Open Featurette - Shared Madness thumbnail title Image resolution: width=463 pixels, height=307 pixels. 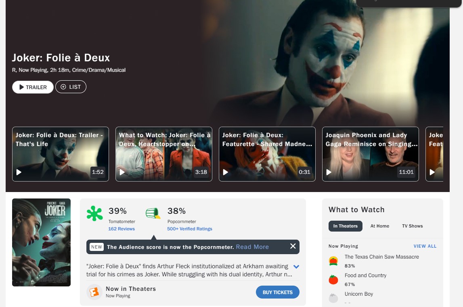click(267, 139)
